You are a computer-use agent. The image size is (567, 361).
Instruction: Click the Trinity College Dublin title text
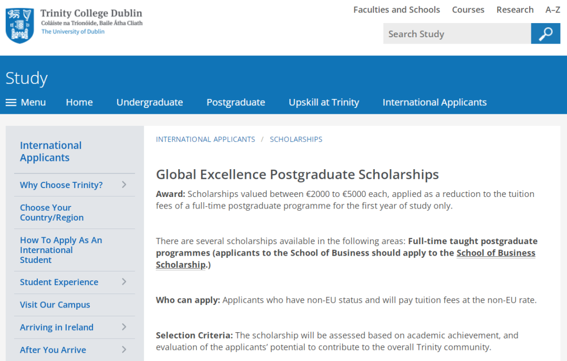(x=91, y=13)
